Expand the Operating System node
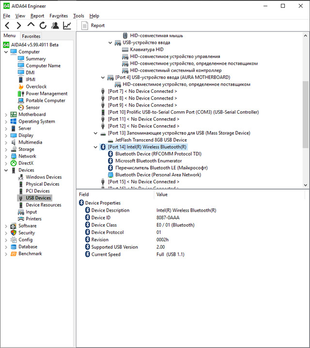 coord(6,122)
